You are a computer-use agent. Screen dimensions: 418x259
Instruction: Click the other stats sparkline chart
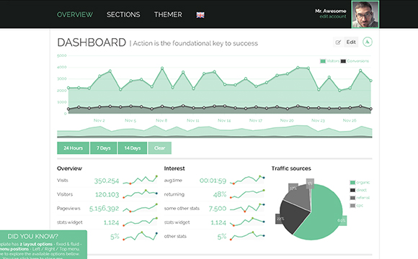click(x=247, y=236)
